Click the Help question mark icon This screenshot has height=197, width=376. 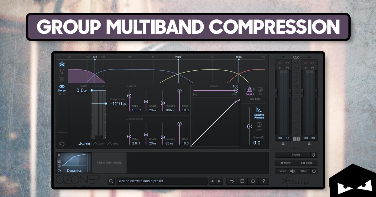point(264,181)
